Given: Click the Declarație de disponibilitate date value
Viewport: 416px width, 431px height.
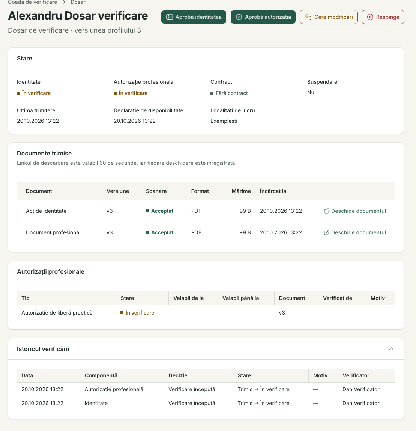Looking at the screenshot, I should 135,121.
